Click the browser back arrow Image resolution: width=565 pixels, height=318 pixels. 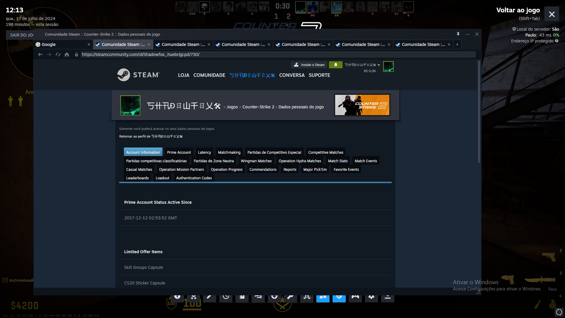(40, 54)
